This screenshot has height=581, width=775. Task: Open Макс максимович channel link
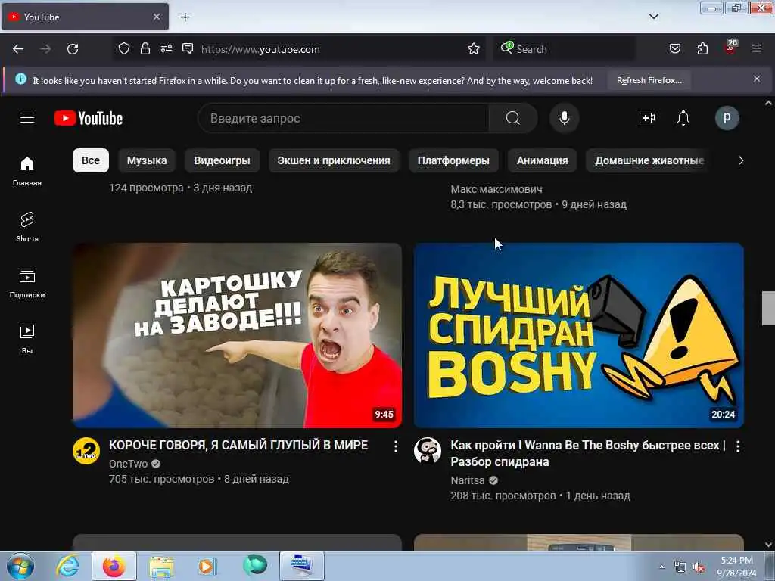point(496,189)
